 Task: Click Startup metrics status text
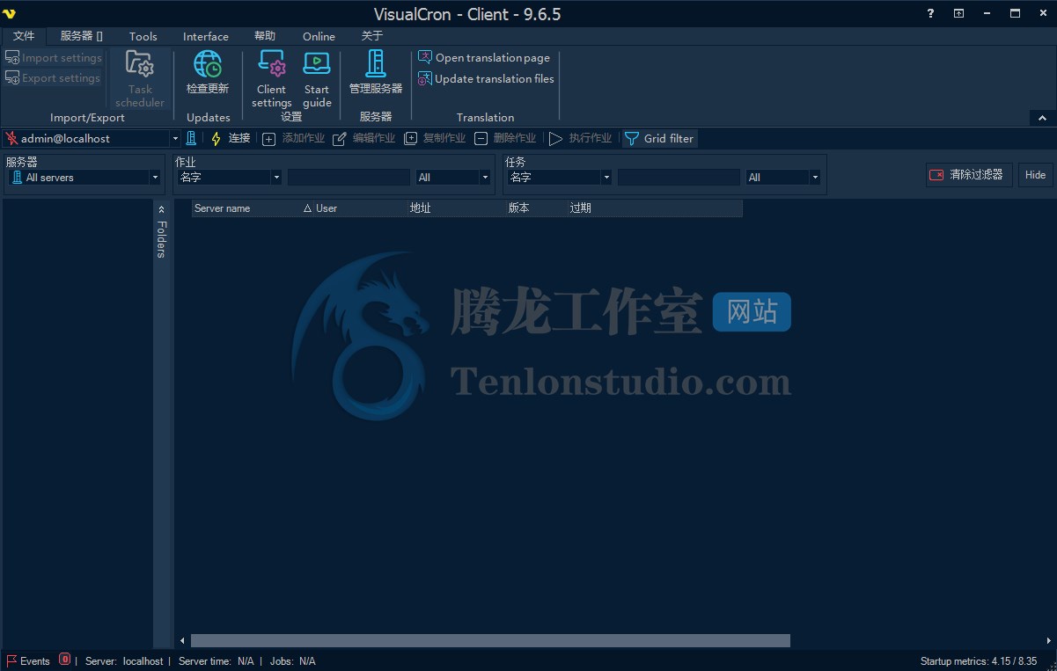pyautogui.click(x=979, y=660)
